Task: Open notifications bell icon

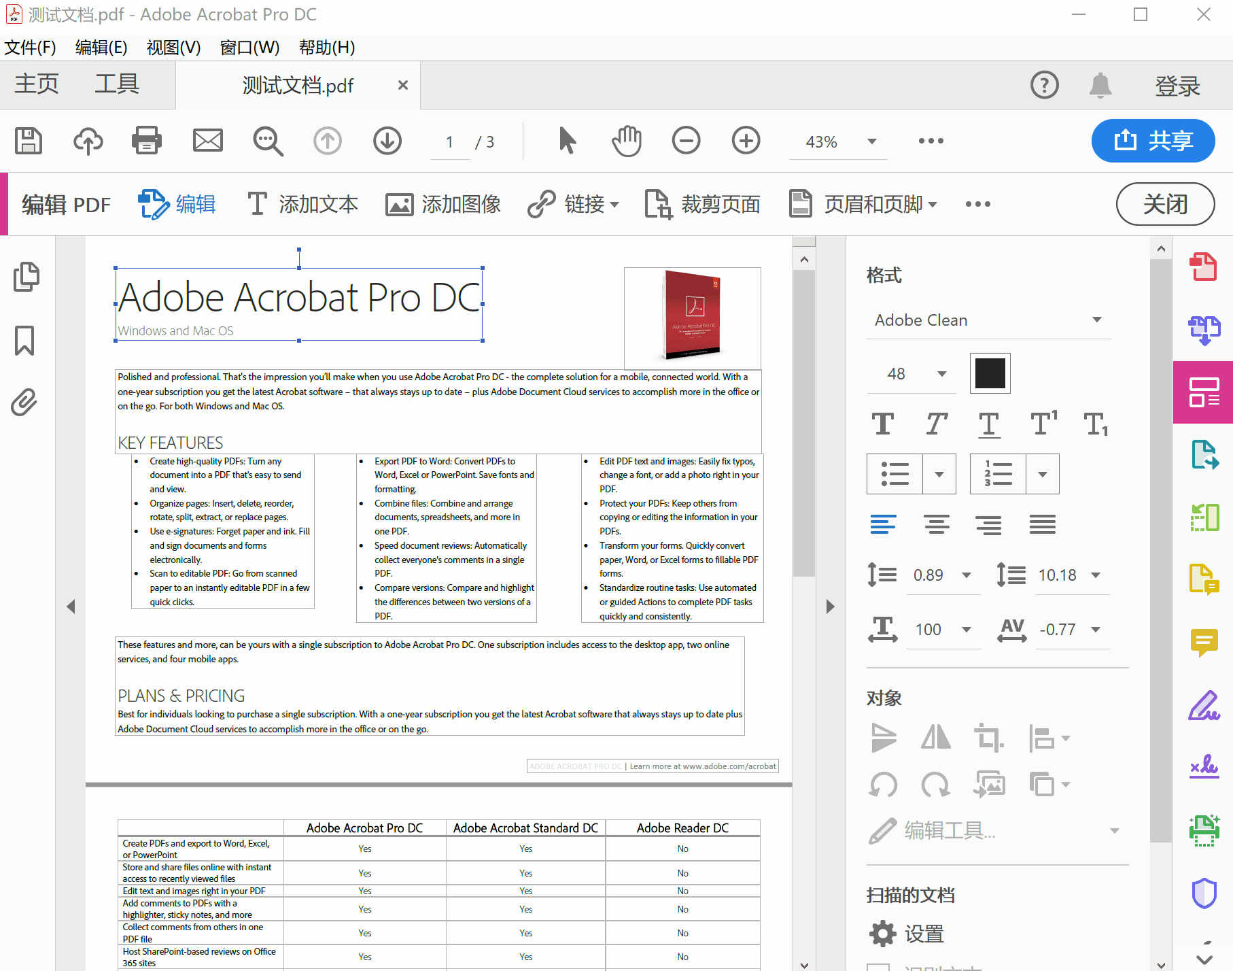Action: pos(1100,85)
